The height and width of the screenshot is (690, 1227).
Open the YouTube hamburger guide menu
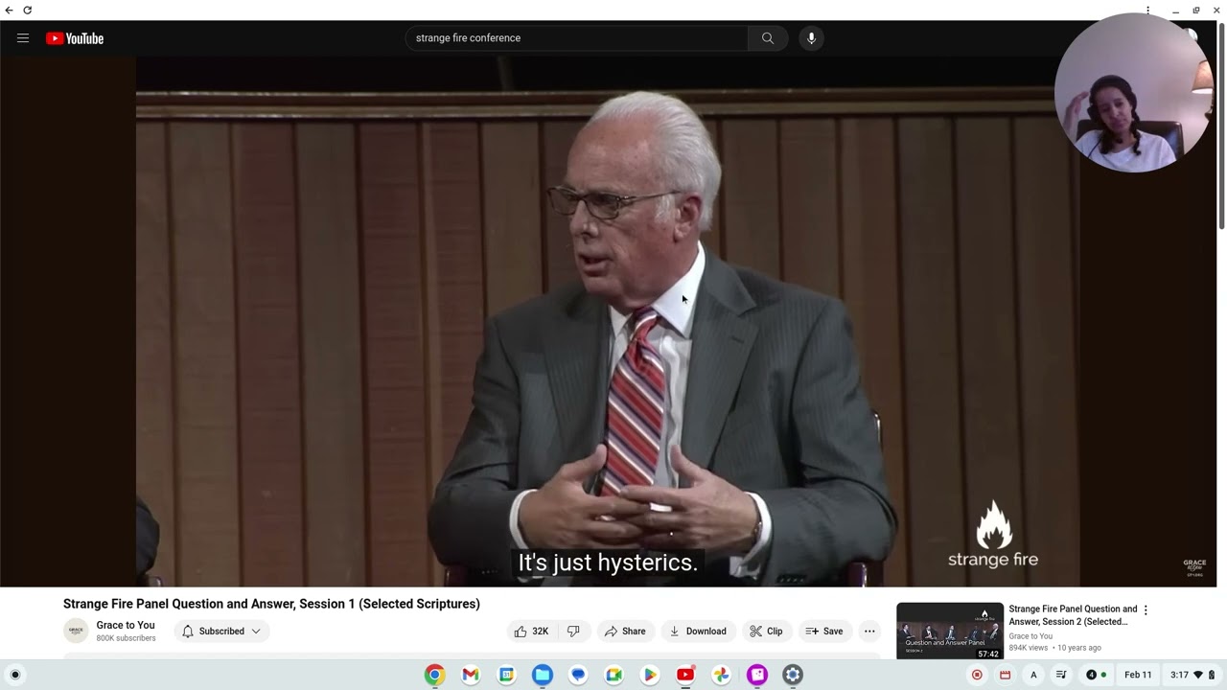click(23, 38)
